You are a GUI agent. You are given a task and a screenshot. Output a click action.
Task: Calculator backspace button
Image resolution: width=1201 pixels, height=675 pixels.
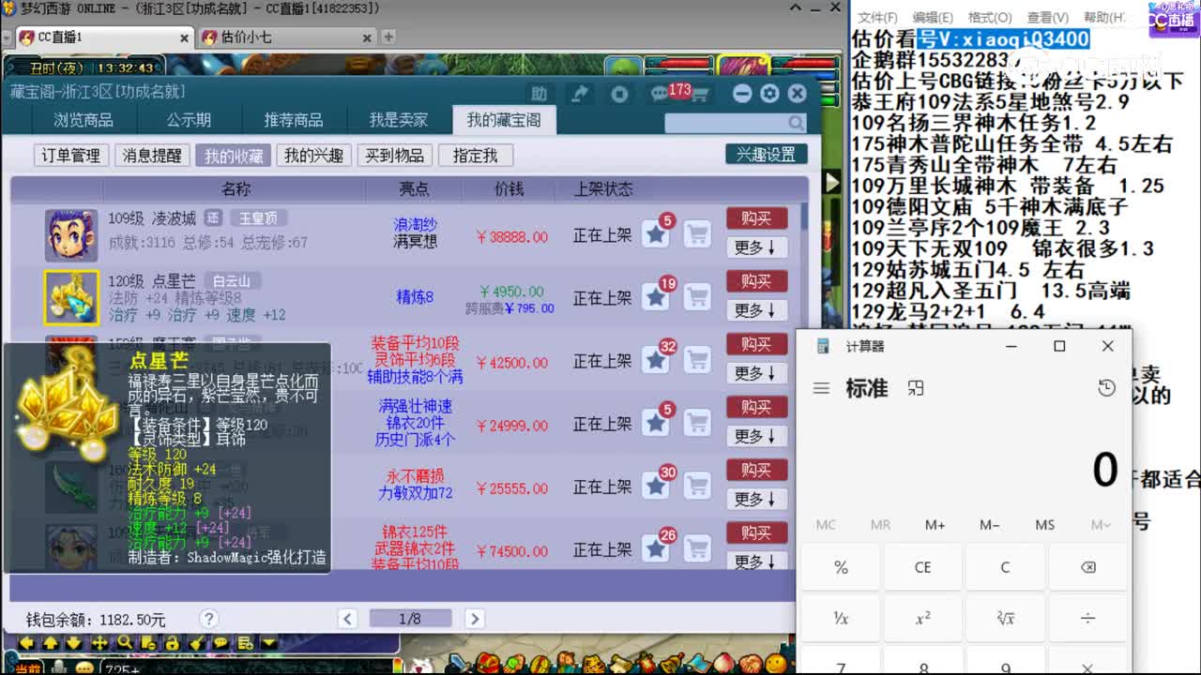tap(1087, 567)
